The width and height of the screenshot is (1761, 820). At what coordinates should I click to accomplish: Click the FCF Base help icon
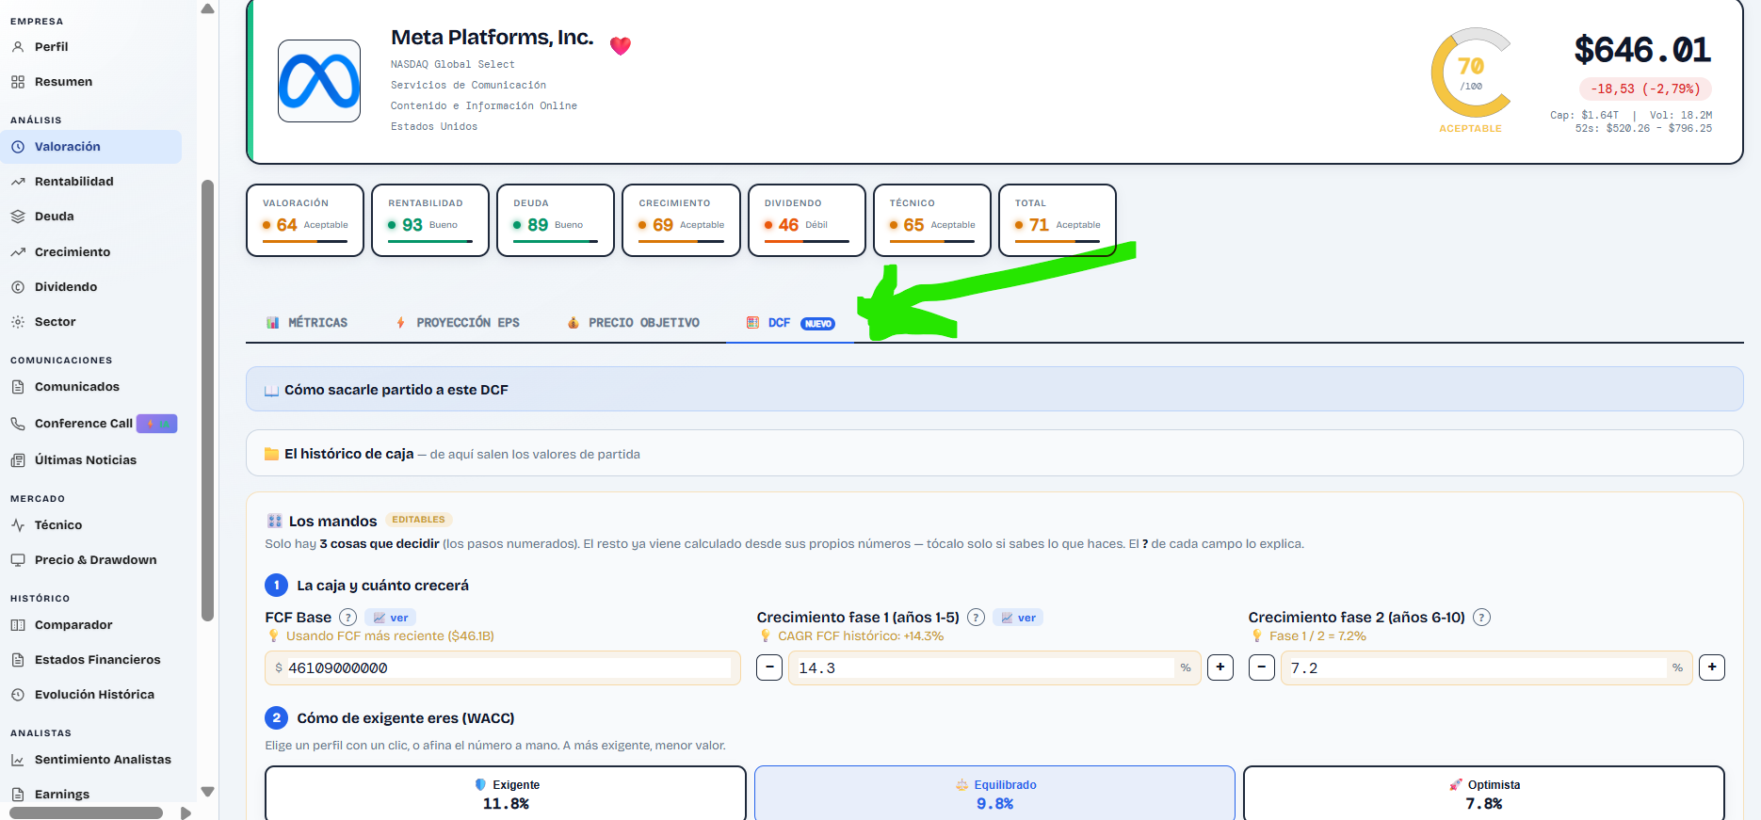coord(348,618)
